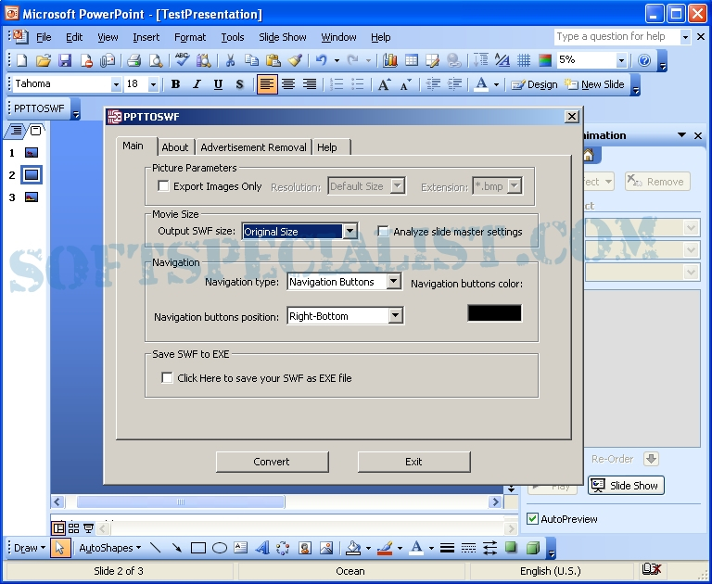Image resolution: width=712 pixels, height=584 pixels.
Task: Click the Convert button
Action: tap(272, 462)
